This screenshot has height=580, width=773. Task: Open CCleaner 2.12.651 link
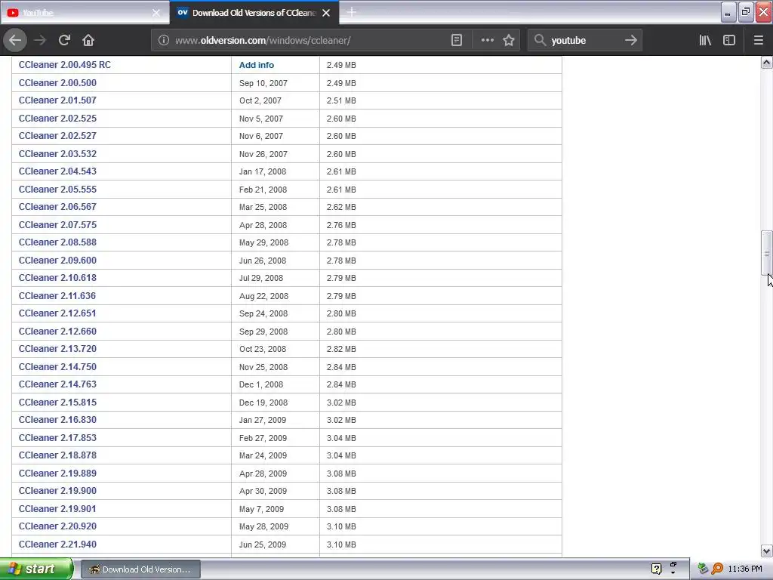57,313
